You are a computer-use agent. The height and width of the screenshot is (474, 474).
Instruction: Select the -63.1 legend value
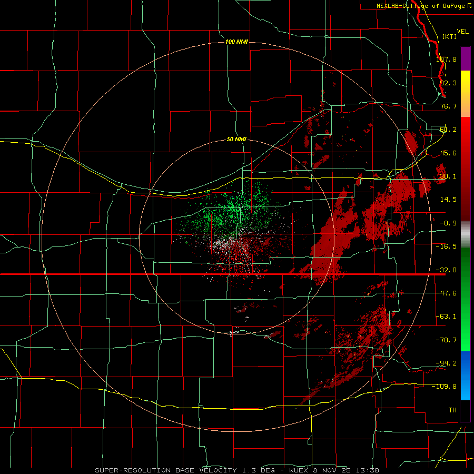(446, 317)
